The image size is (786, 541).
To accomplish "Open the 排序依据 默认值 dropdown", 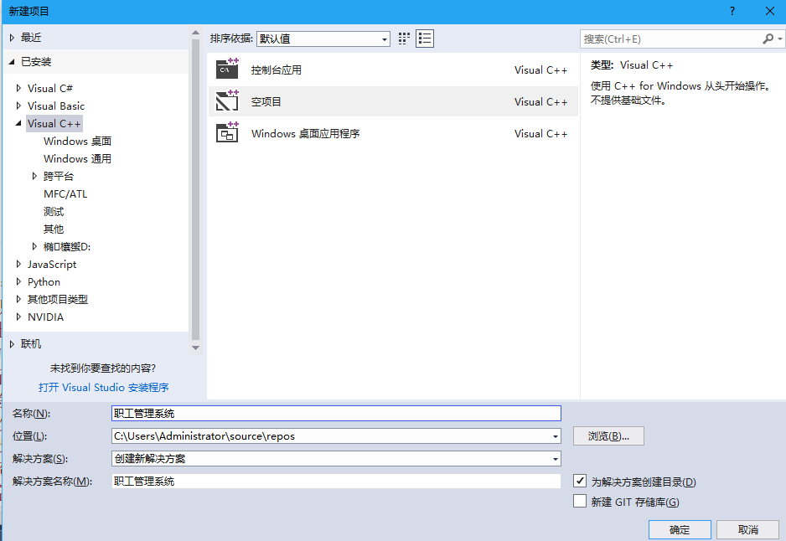I will click(x=323, y=39).
